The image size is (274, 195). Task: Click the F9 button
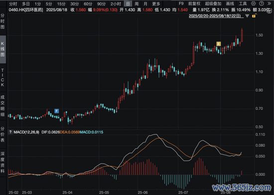[x=181, y=3]
